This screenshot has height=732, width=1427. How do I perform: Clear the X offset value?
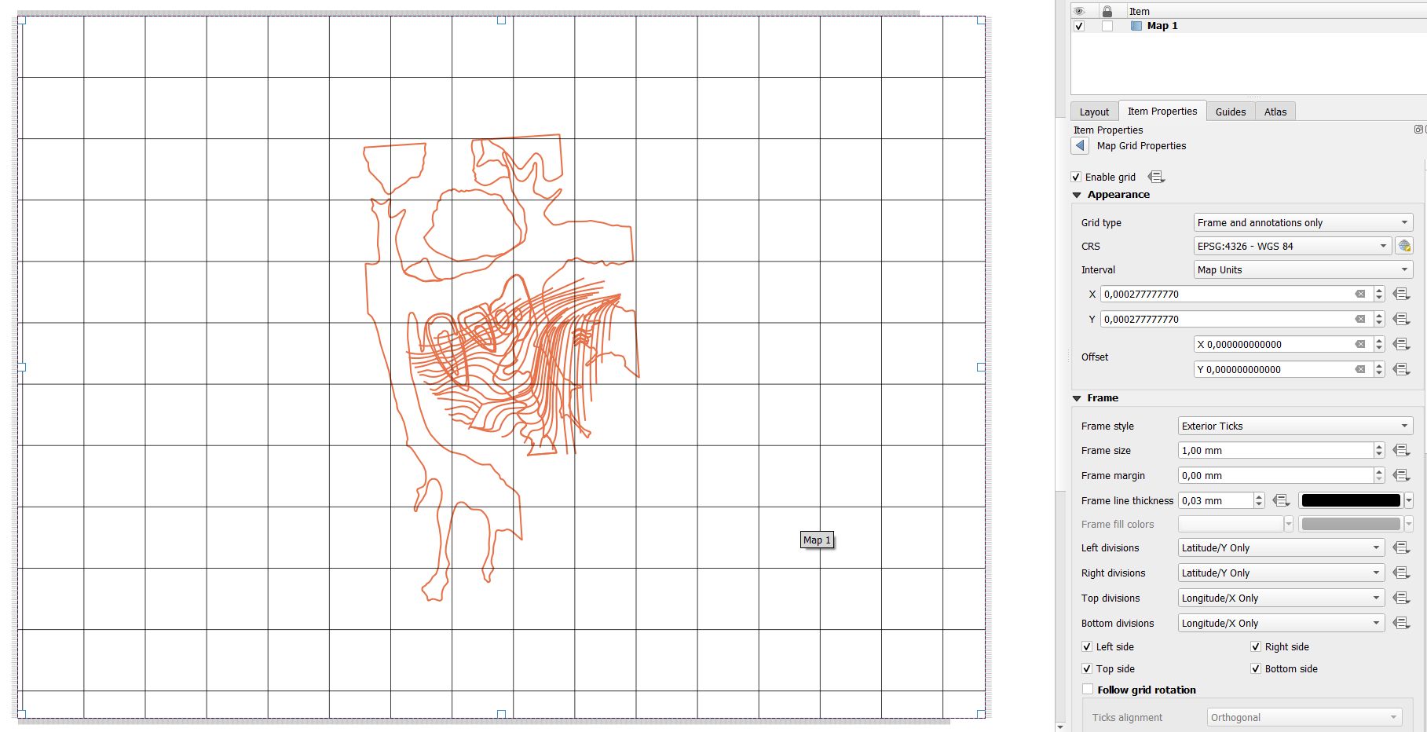coord(1359,343)
